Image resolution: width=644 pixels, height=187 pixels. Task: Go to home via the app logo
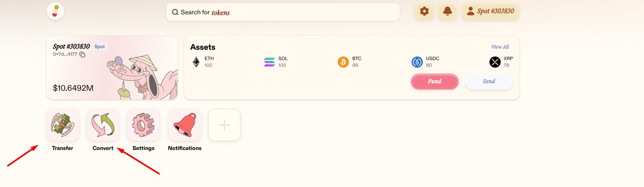[55, 11]
